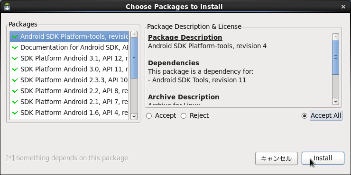
Task: Select SDK Platform Android 2.1, API 7 entry
Action: click(69, 102)
